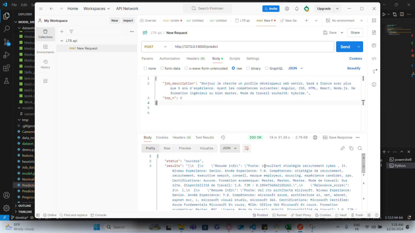This screenshot has height=233, width=415.
Task: Open the notifications bell icon
Action: click(x=297, y=8)
